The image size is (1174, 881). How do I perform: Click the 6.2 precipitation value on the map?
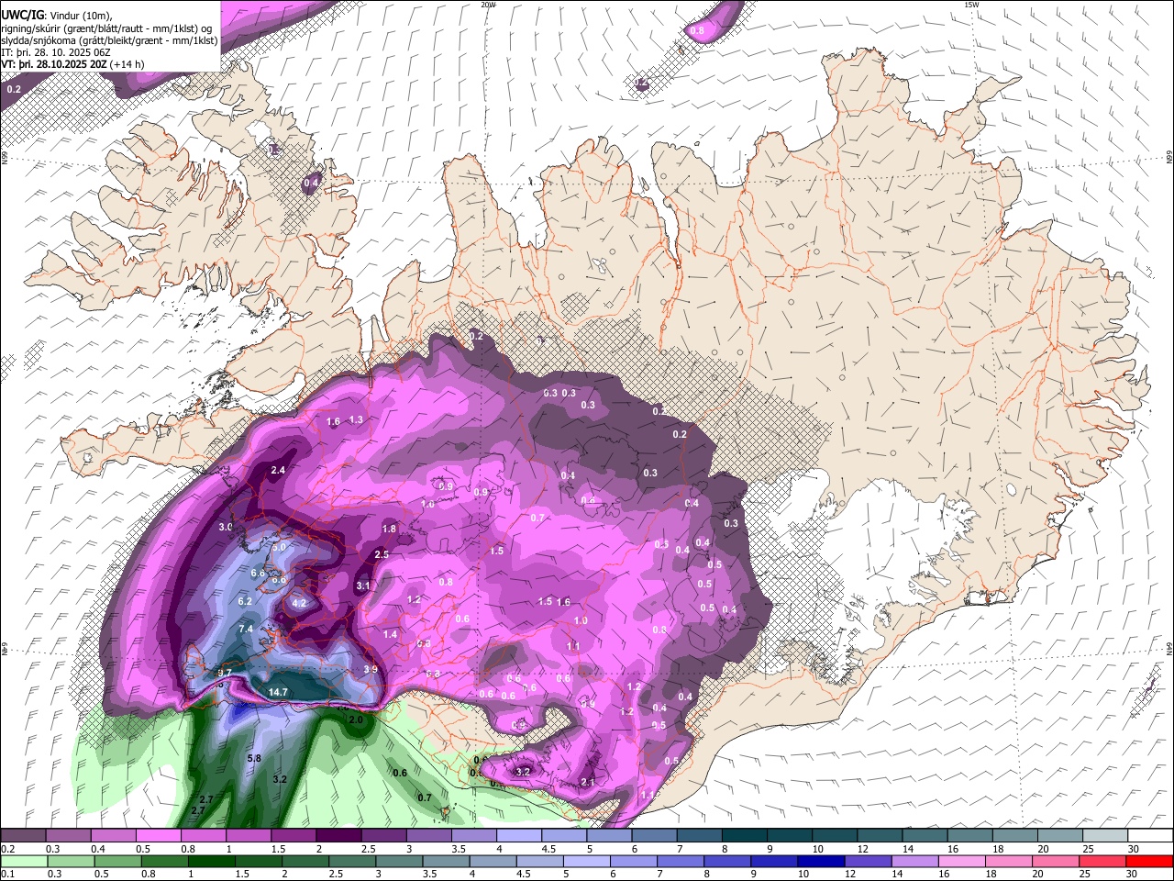[245, 601]
